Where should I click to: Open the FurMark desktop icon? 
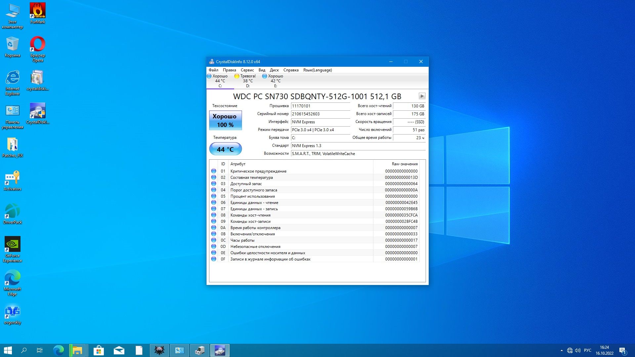[x=37, y=13]
